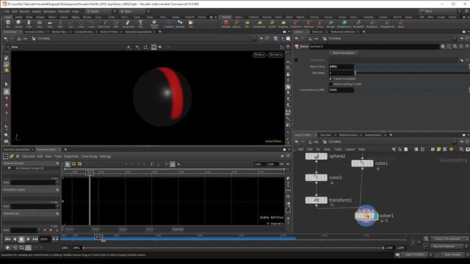Select the Torus shelf tool

coord(39,23)
